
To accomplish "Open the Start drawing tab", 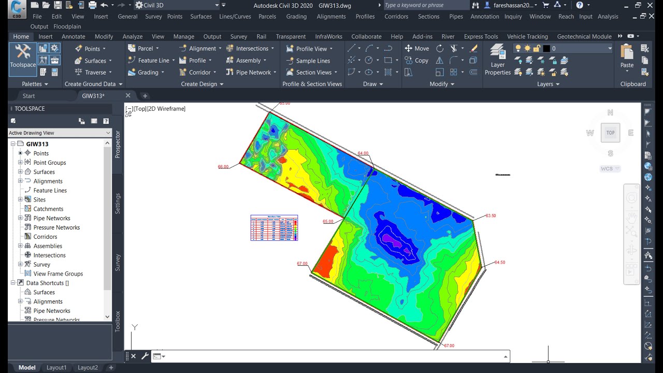I will click(x=29, y=96).
